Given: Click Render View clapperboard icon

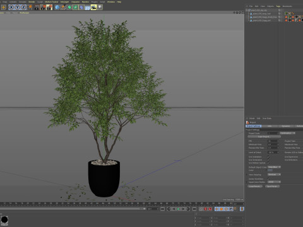Looking at the screenshot, I should click(x=37, y=8).
